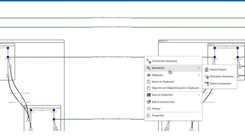Choose Add to Scratch Pad

[x=173, y=102]
